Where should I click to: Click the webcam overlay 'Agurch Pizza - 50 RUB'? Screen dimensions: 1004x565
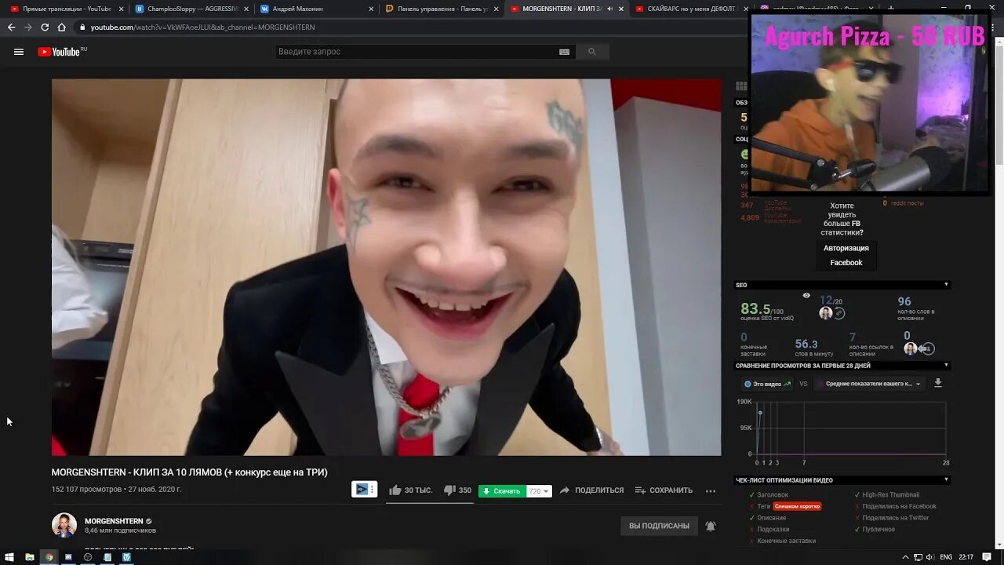868,103
